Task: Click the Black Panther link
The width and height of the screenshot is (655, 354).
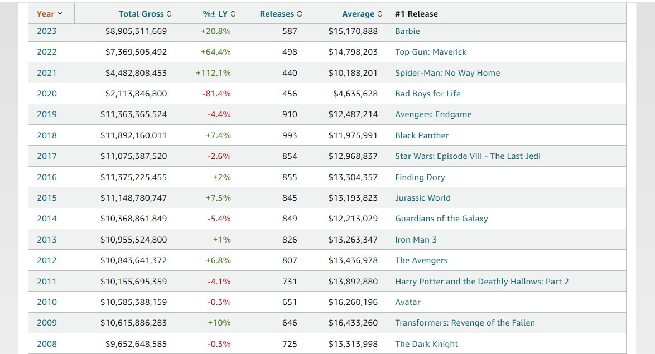Action: coord(422,135)
